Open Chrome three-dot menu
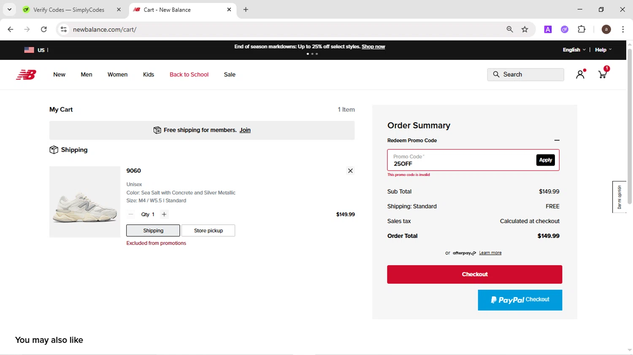633x355 pixels. pyautogui.click(x=623, y=29)
